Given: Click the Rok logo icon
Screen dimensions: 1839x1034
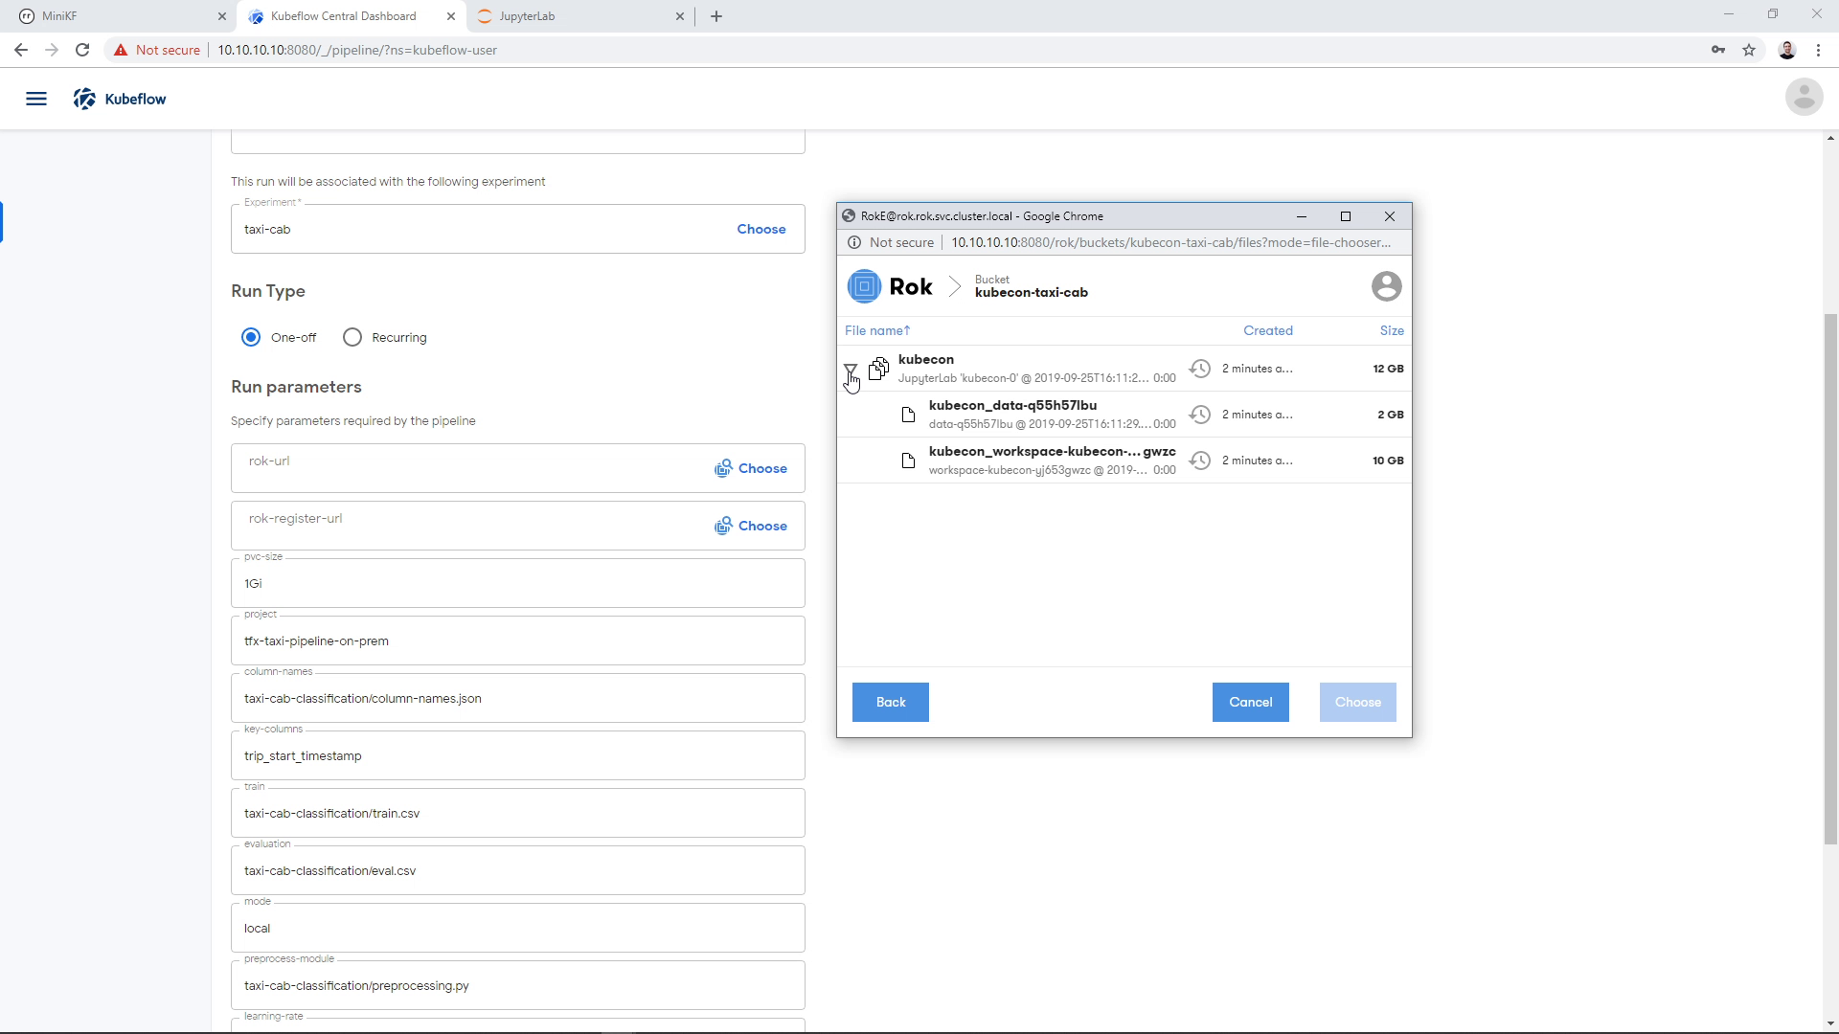Looking at the screenshot, I should [x=864, y=286].
